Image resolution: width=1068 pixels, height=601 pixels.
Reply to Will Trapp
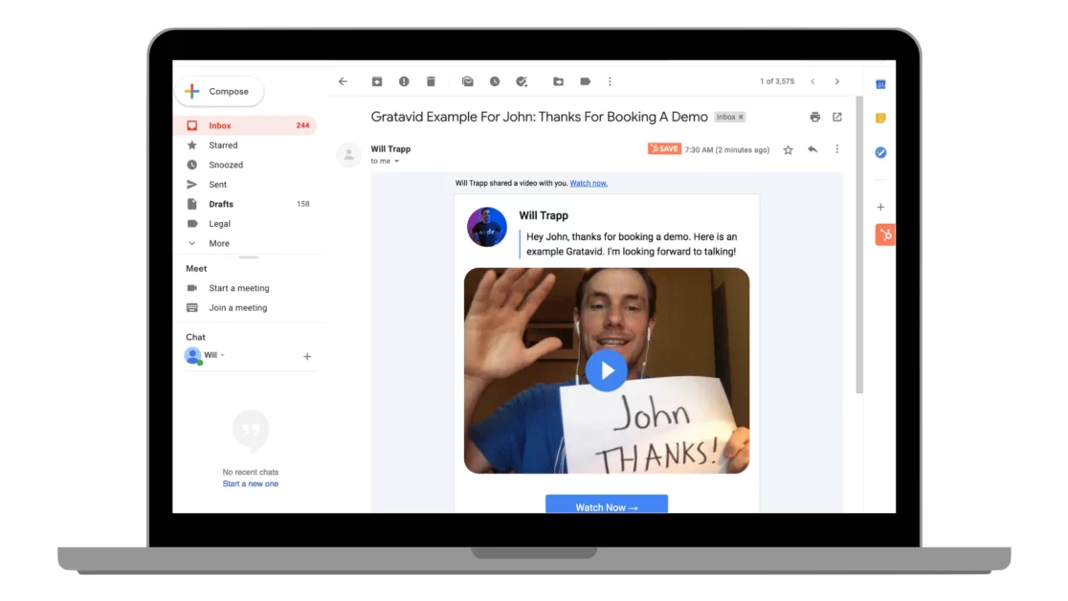click(x=812, y=149)
